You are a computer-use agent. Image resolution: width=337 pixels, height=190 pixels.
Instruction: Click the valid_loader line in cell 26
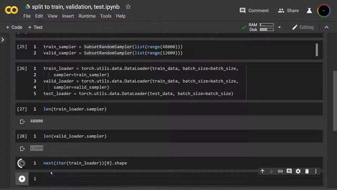coord(141,81)
